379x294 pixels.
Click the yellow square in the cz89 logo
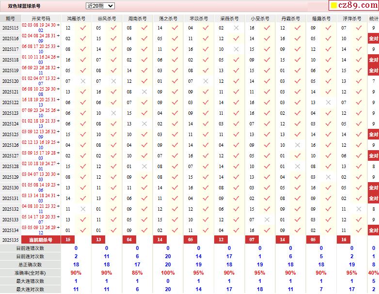pyautogui.click(x=334, y=6)
